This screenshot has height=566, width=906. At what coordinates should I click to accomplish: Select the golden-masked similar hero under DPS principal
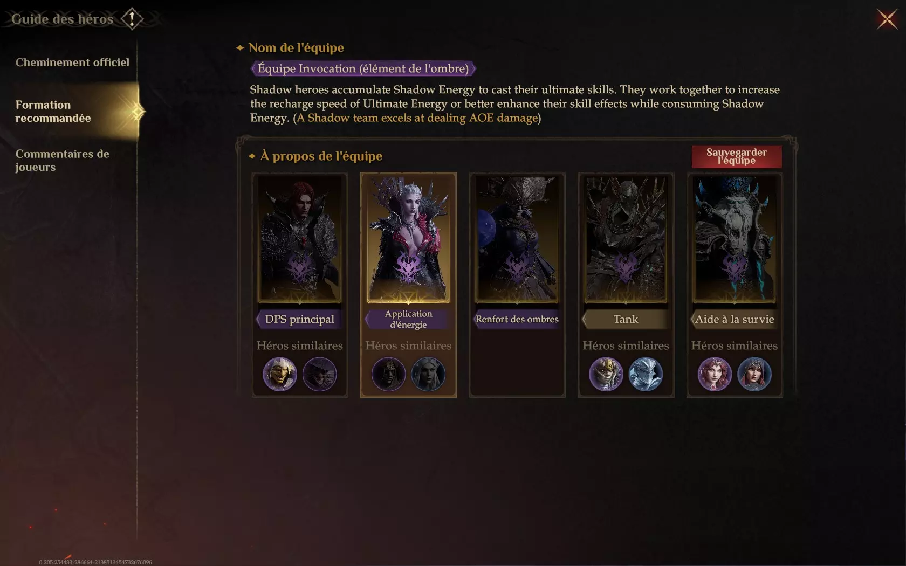280,374
